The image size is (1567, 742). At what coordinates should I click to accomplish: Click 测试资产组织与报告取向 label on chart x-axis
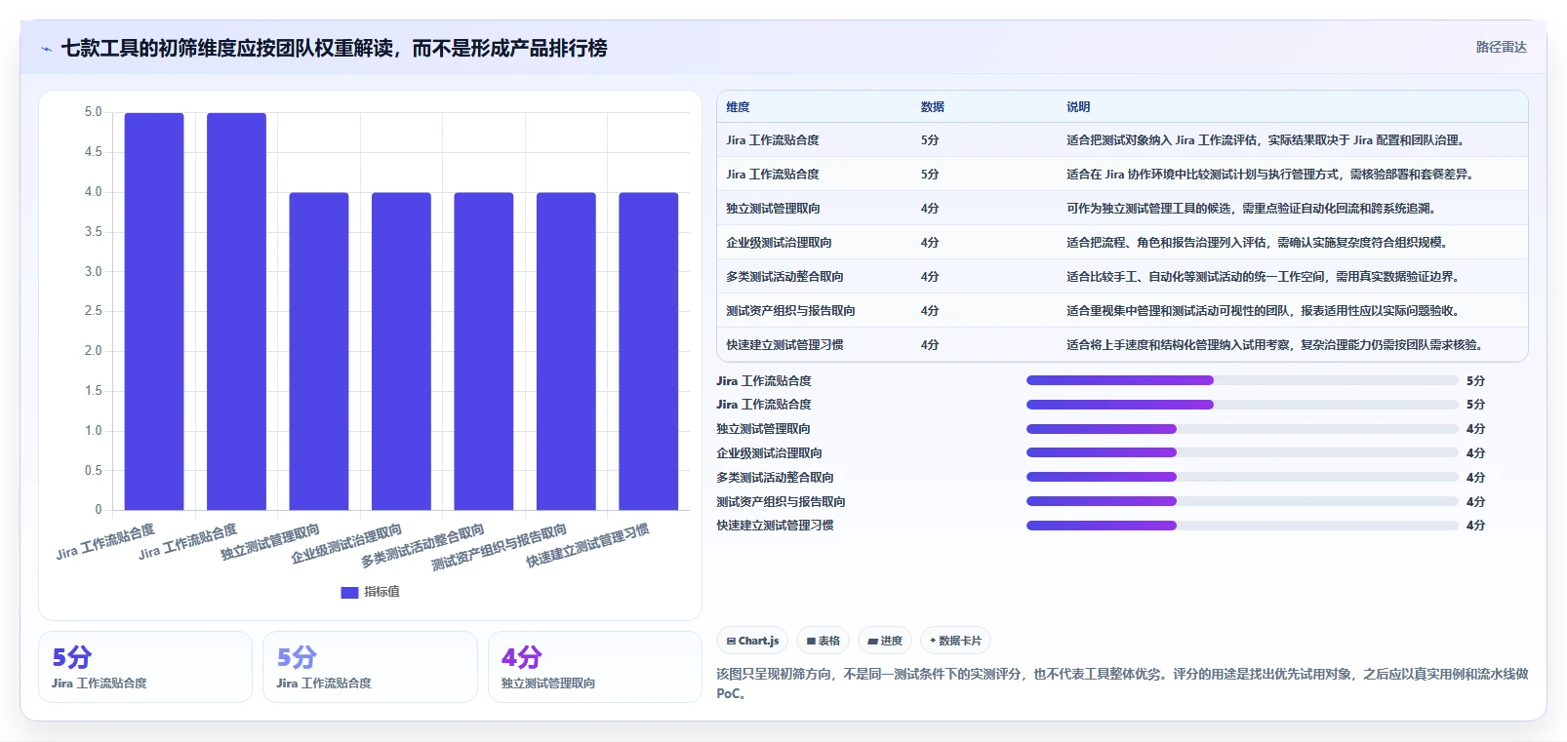(499, 548)
